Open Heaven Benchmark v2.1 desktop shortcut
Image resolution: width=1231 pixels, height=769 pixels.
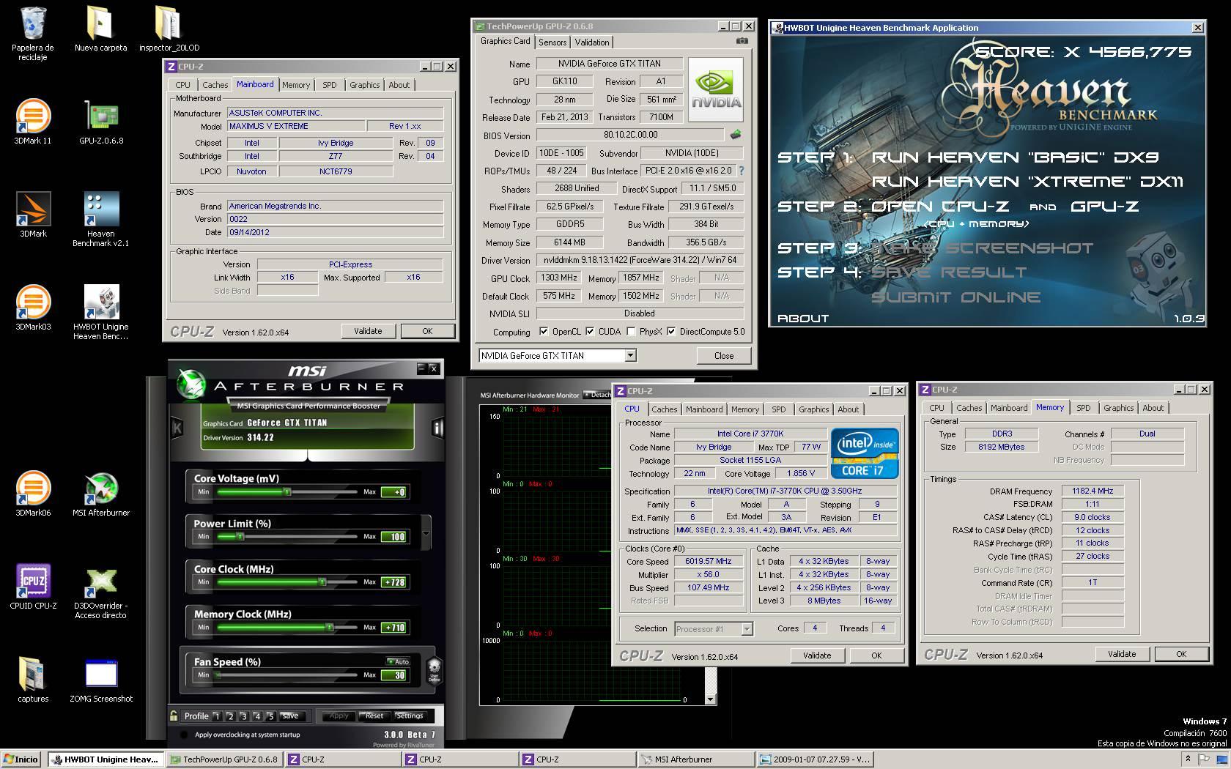(100, 218)
